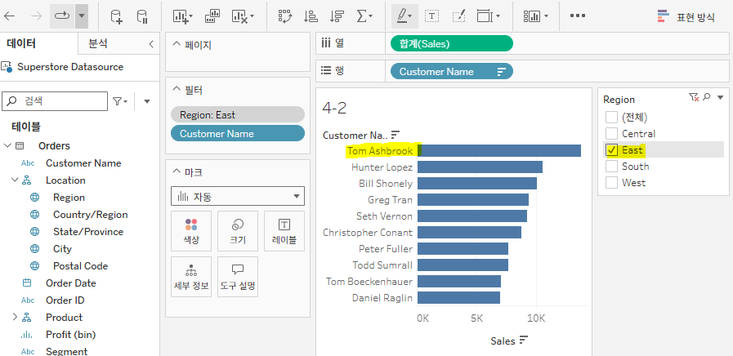This screenshot has width=733, height=356.
Task: Sort ascending using the toolbar icon
Action: point(311,16)
